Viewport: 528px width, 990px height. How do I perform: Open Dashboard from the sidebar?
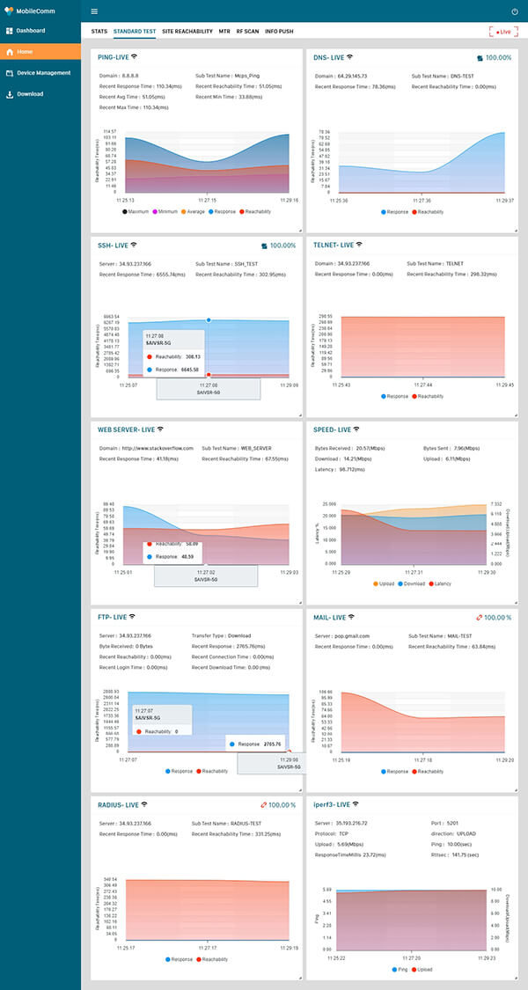(31, 31)
